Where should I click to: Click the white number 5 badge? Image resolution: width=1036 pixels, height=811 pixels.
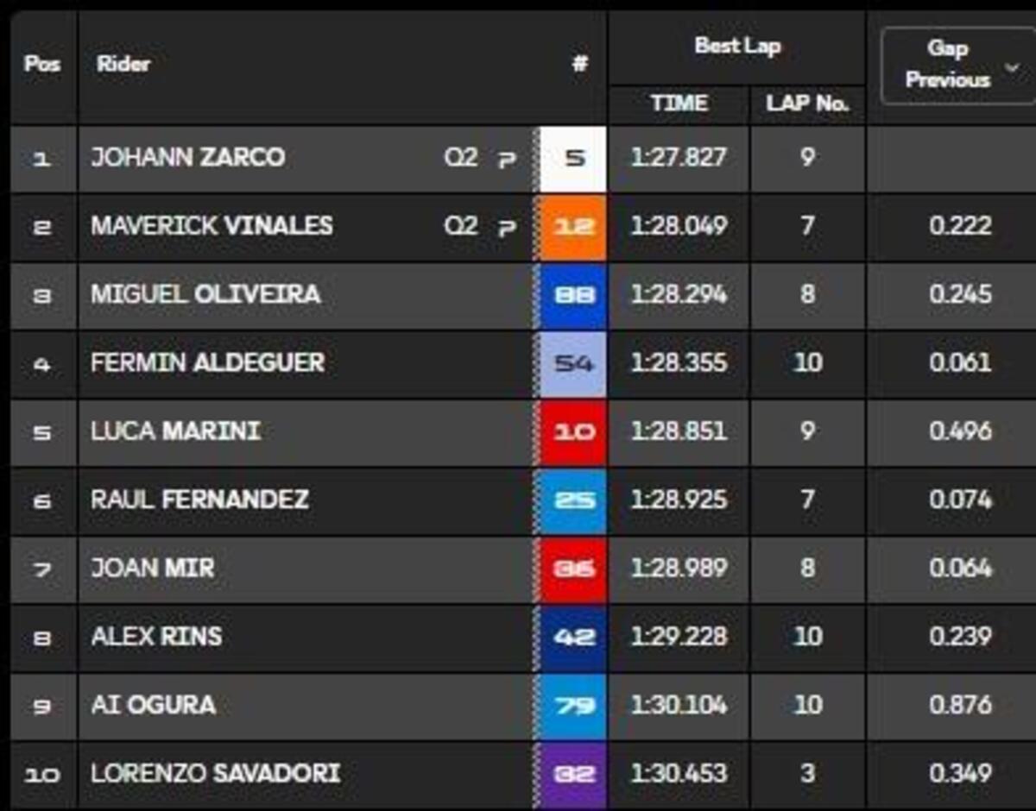574,159
